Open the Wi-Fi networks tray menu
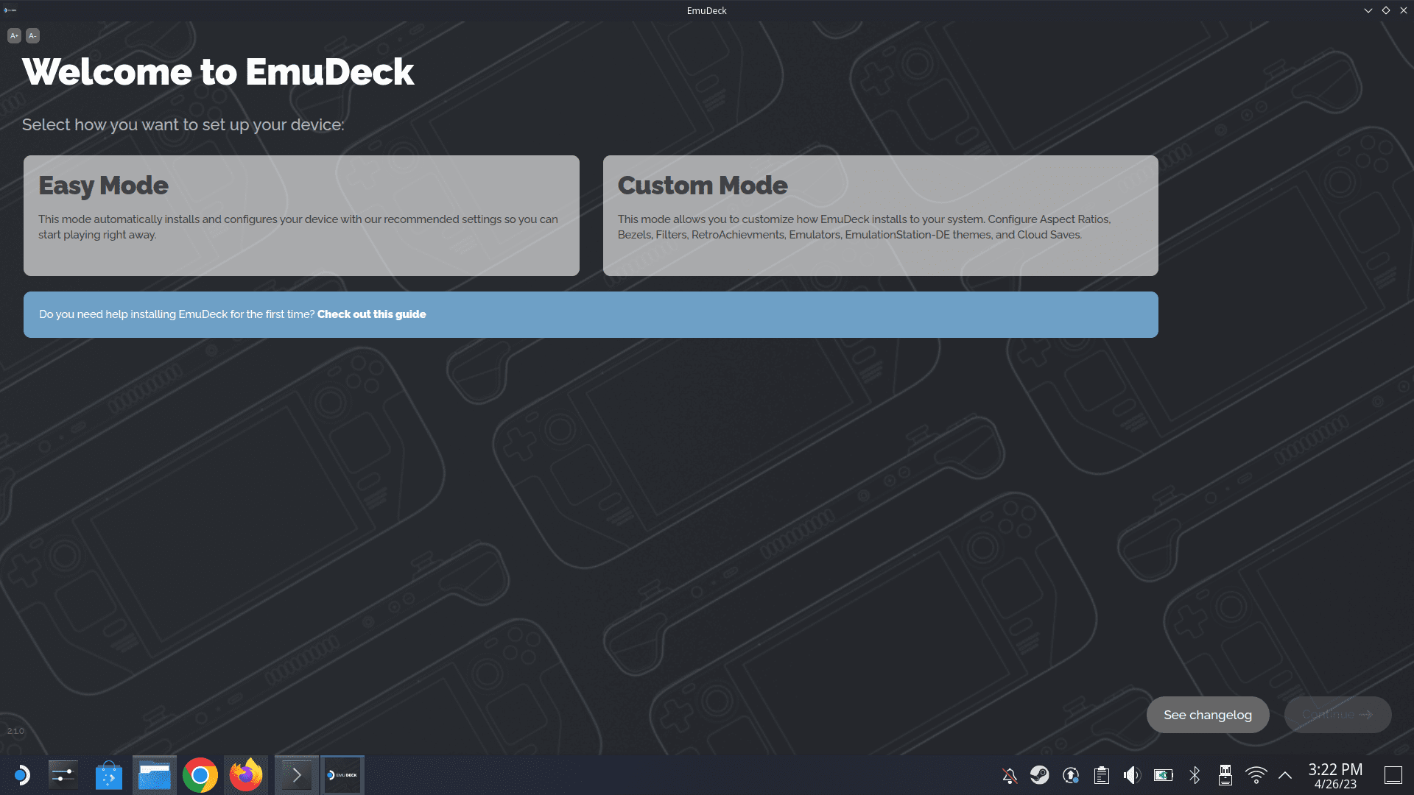Image resolution: width=1414 pixels, height=795 pixels. pos(1256,775)
